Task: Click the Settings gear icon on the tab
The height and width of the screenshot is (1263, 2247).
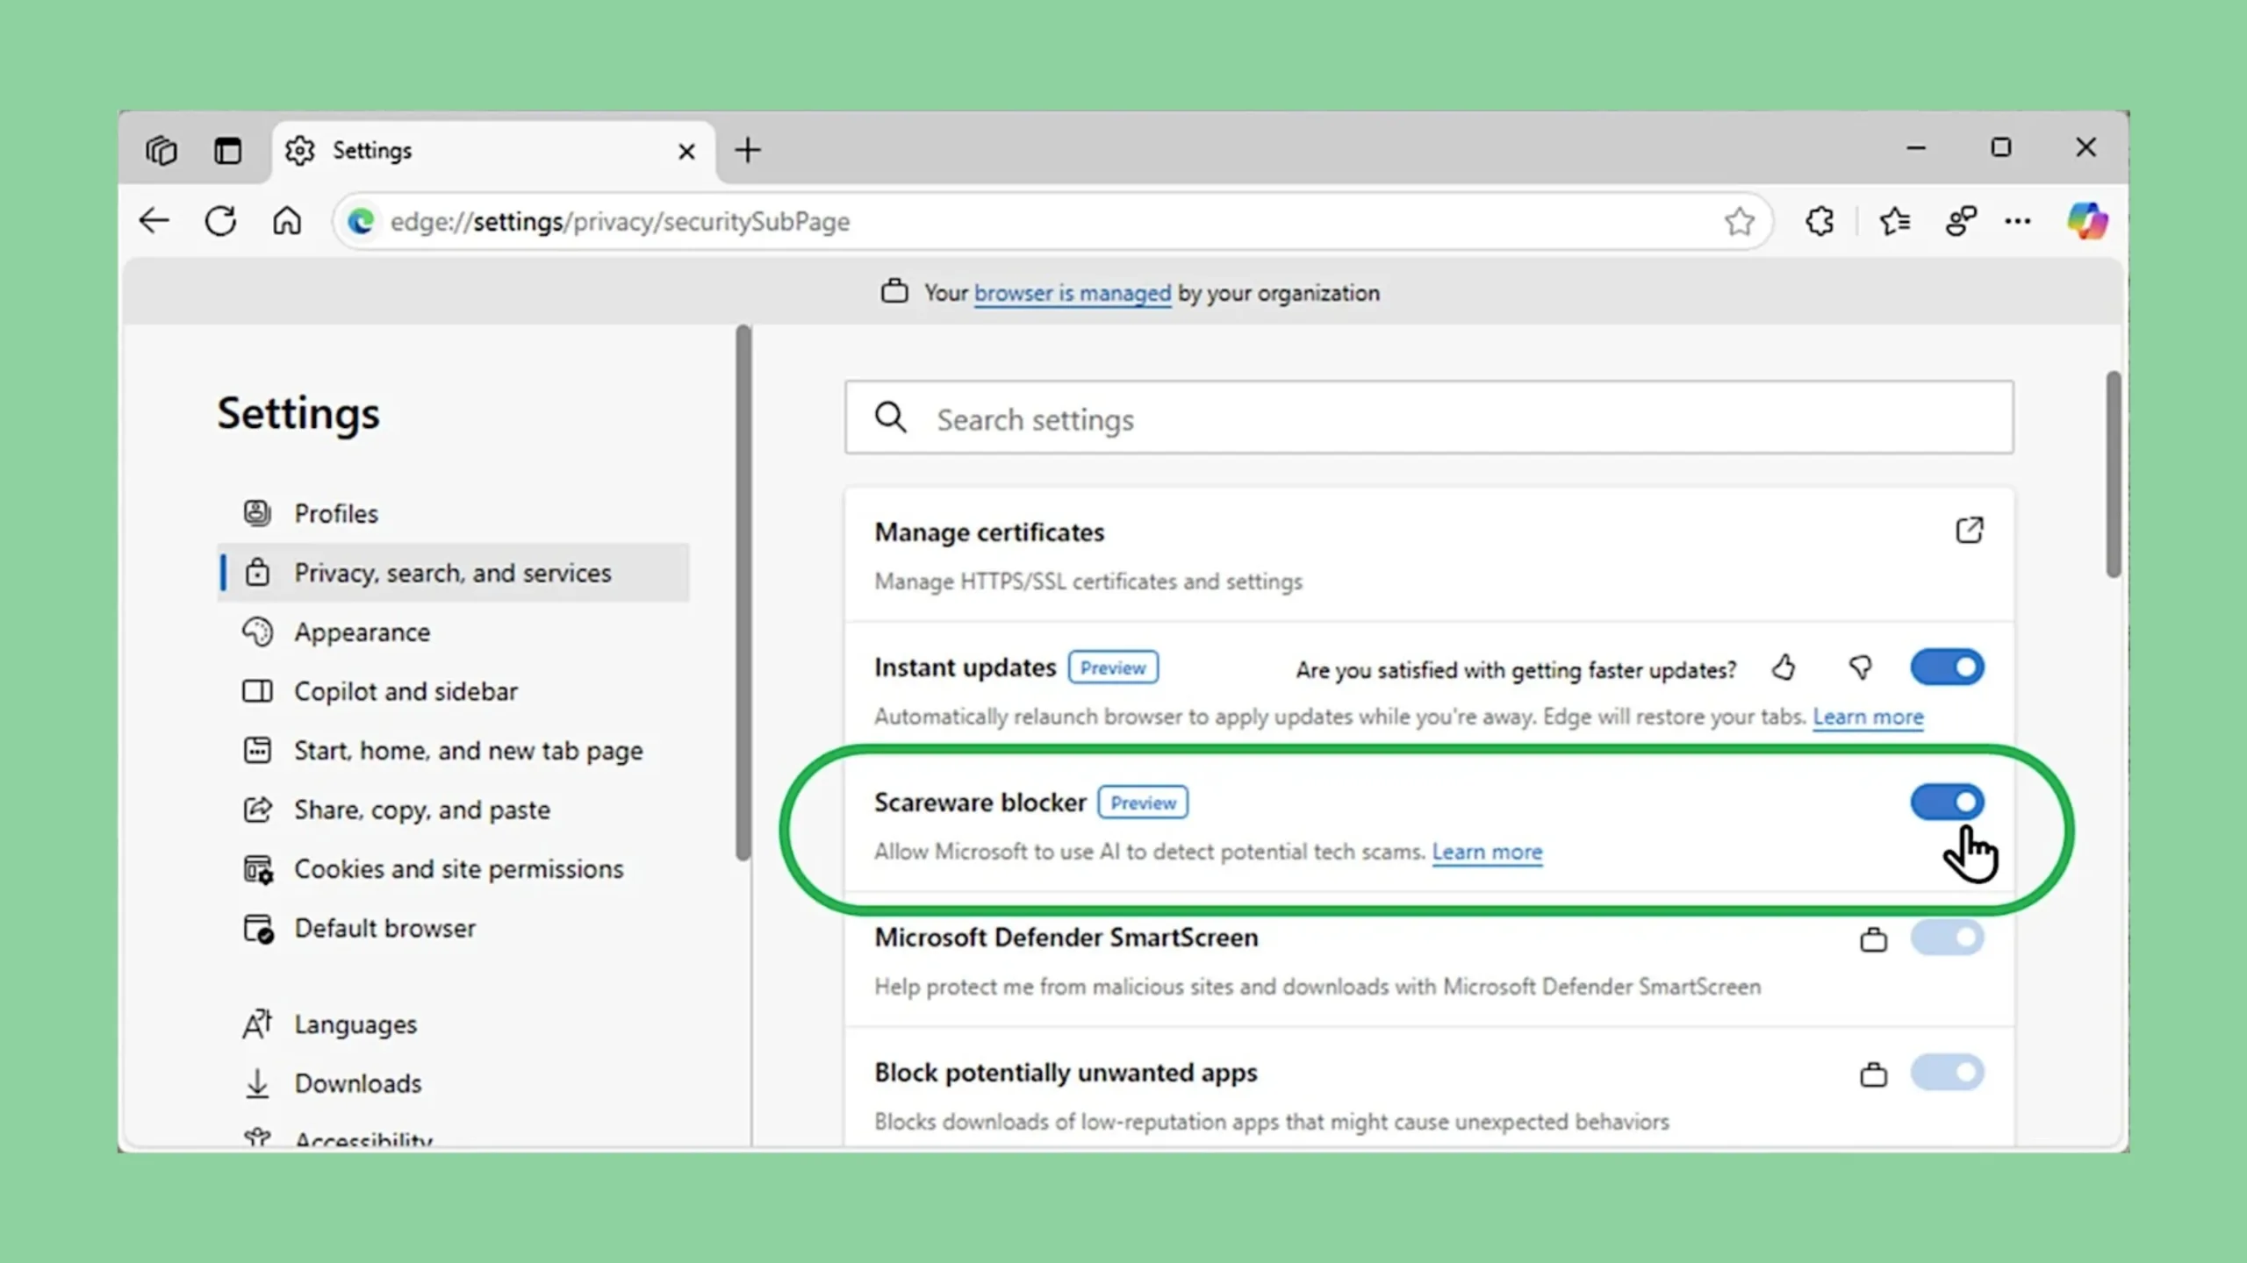Action: click(x=299, y=151)
